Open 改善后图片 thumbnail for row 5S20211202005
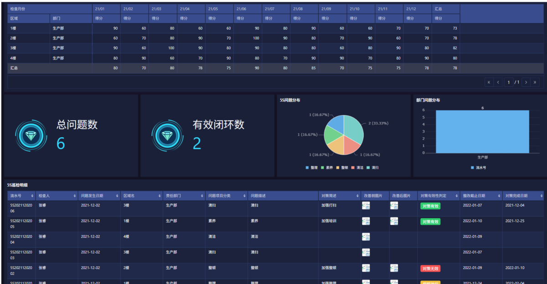Screen dimensions: 547x284 pyautogui.click(x=394, y=221)
